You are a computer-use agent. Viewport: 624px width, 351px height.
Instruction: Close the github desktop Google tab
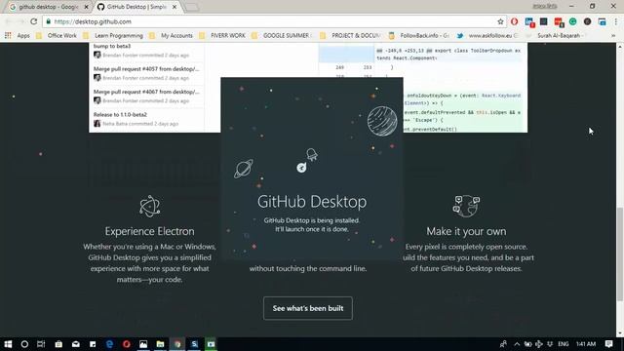(x=87, y=7)
